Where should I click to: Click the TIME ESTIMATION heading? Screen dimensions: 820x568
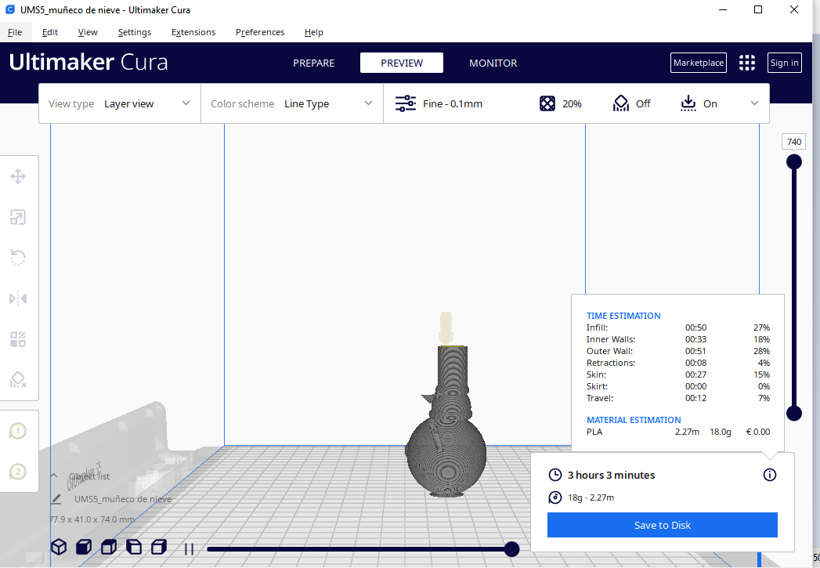(623, 316)
